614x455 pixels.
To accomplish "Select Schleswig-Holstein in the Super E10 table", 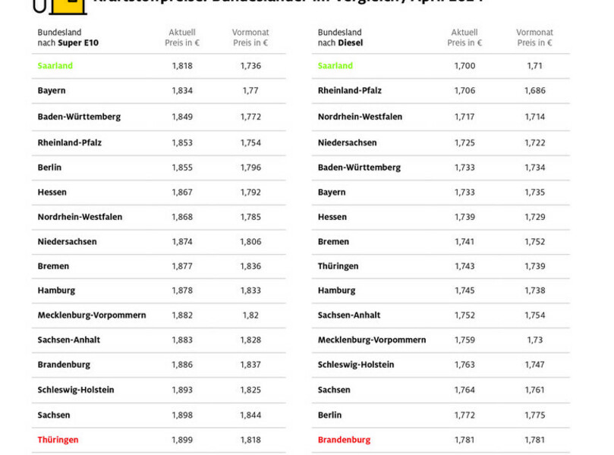I will [76, 390].
